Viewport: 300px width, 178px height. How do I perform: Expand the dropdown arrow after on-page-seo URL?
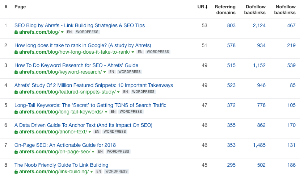click(93, 152)
